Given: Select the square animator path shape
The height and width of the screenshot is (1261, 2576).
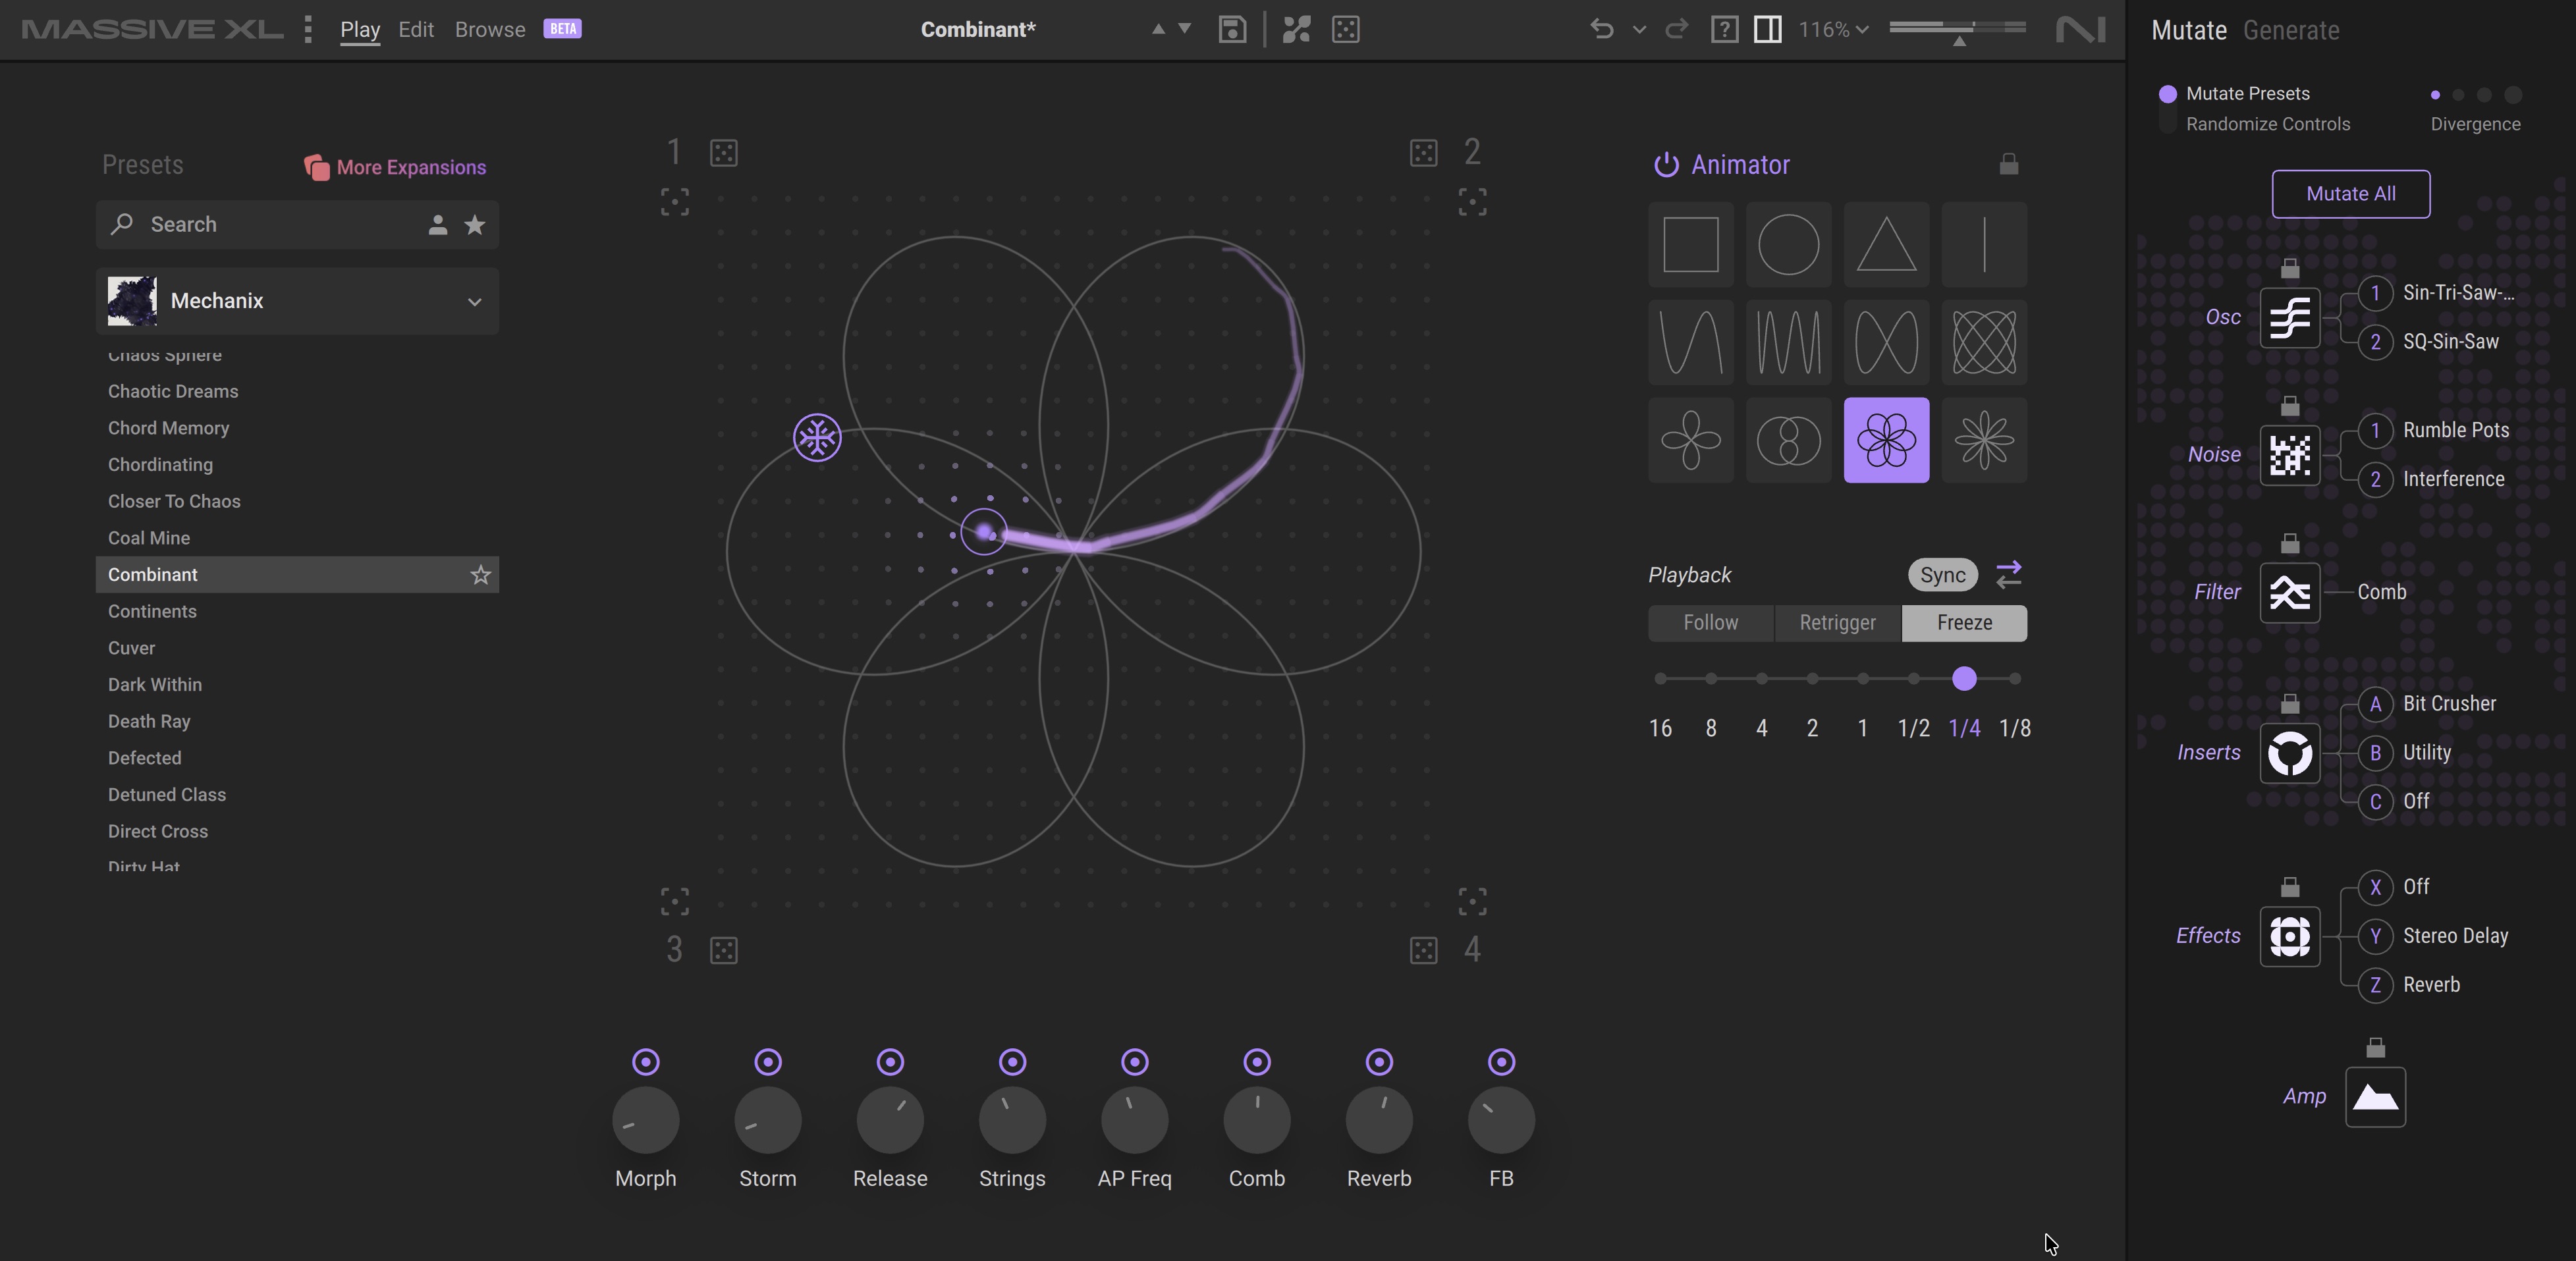Looking at the screenshot, I should pyautogui.click(x=1690, y=244).
